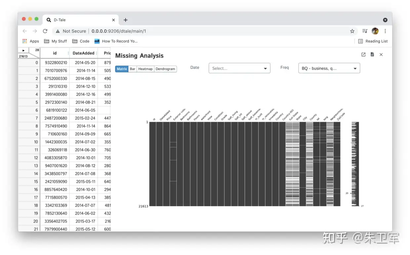Open the Chrome profile avatar
410x255 pixels.
pyautogui.click(x=375, y=31)
